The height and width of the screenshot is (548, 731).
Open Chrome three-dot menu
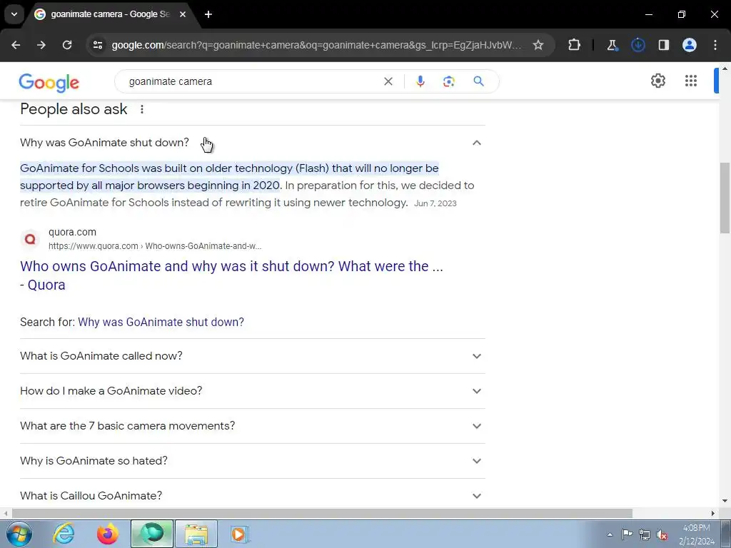pyautogui.click(x=715, y=45)
